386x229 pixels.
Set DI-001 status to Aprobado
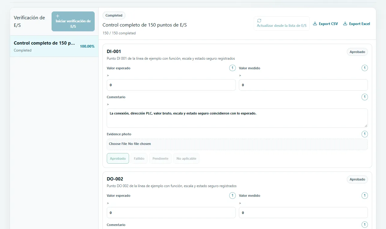[118, 158]
